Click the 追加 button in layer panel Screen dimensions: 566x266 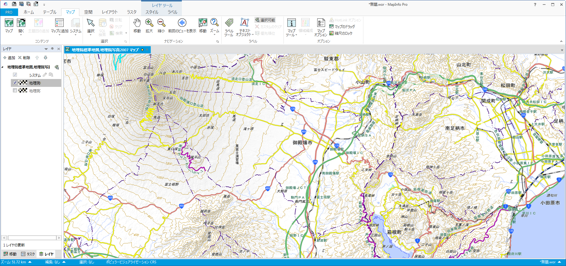pos(9,58)
